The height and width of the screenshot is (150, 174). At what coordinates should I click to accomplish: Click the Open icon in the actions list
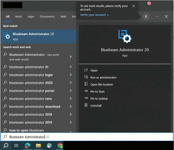point(86,70)
